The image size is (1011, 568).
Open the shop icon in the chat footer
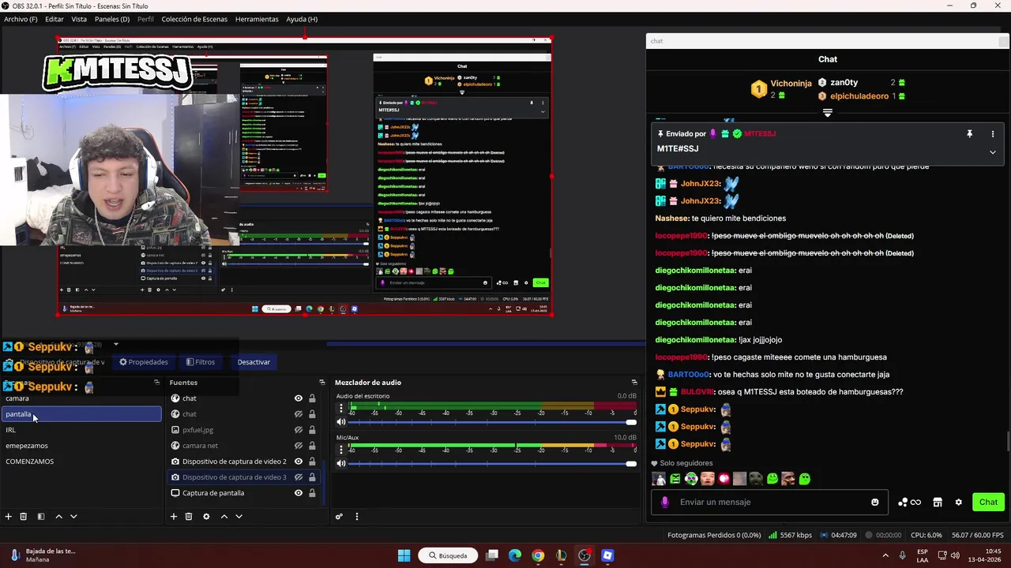click(x=938, y=502)
